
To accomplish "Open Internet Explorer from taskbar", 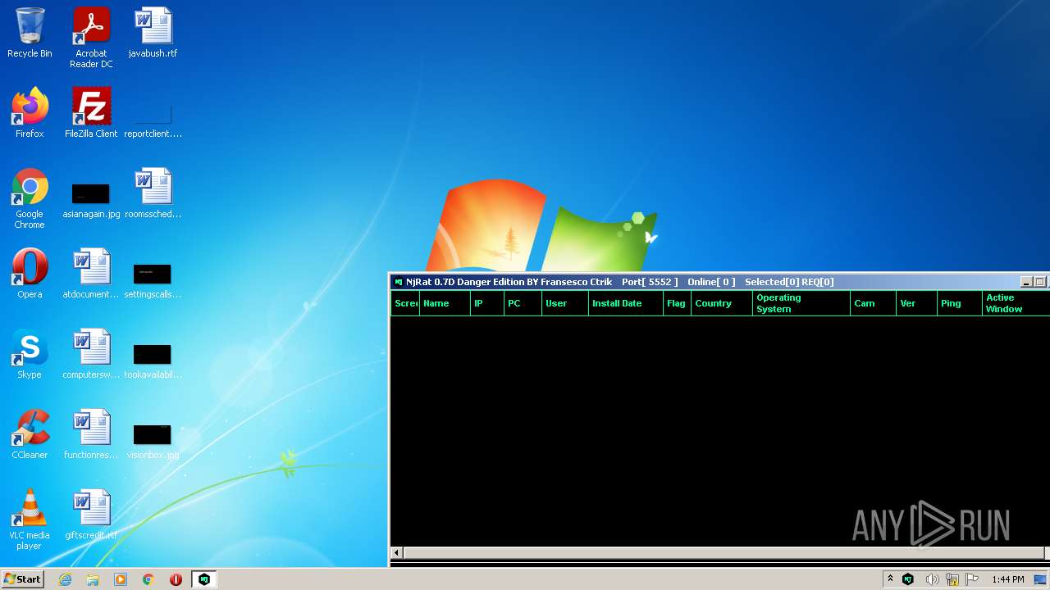I will click(65, 579).
